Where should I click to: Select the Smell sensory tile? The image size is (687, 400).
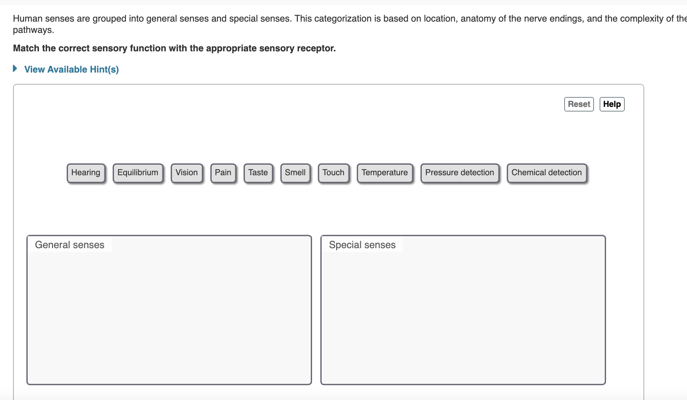click(295, 173)
